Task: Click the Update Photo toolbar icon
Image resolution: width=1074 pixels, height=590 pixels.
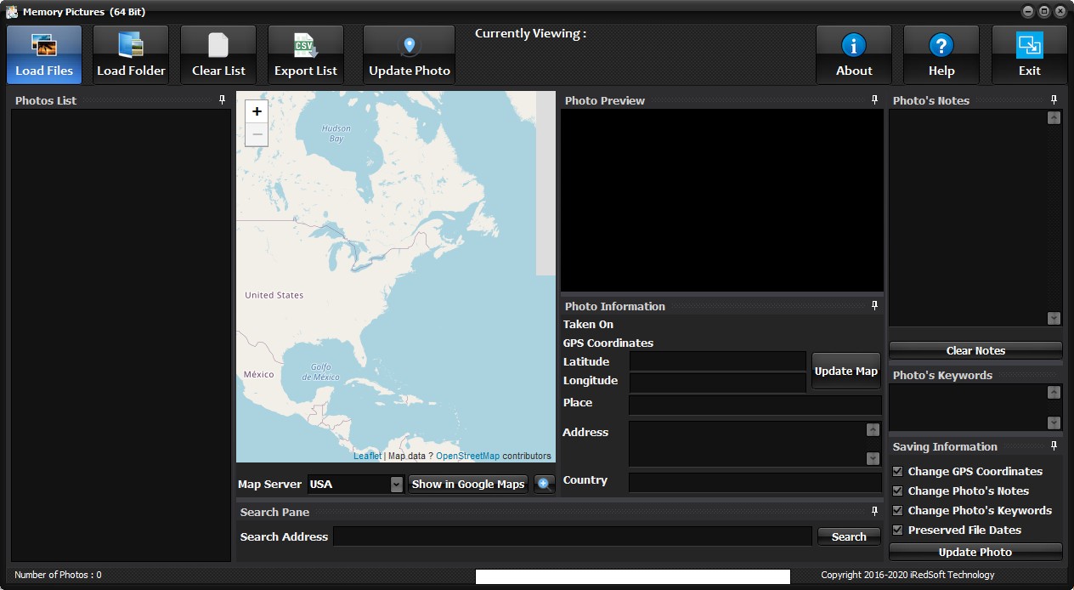Action: pyautogui.click(x=409, y=54)
